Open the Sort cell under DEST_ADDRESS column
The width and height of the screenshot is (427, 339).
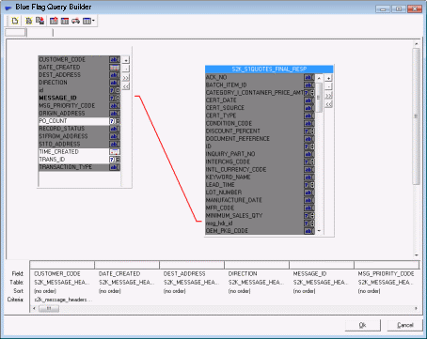(192, 291)
